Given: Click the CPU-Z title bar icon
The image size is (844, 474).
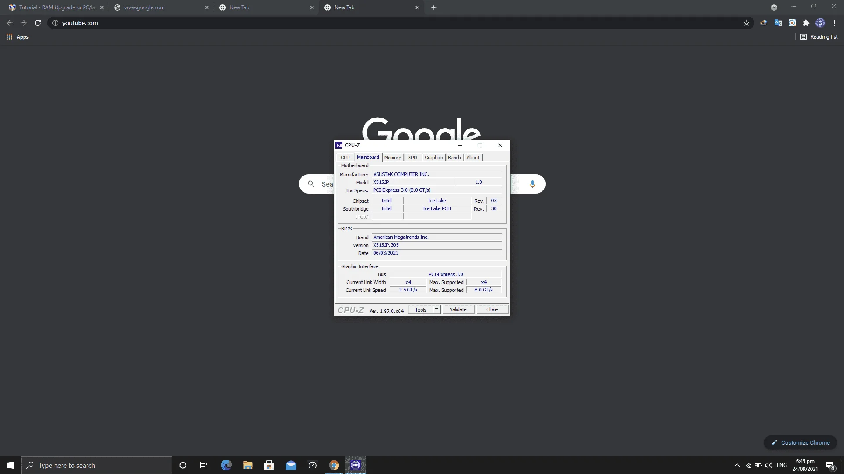Looking at the screenshot, I should 339,145.
